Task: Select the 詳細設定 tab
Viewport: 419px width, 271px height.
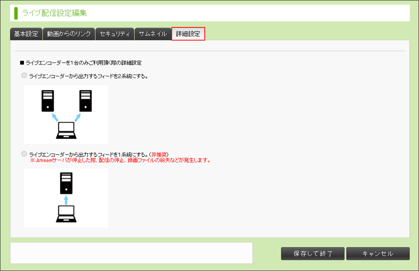Action: tap(188, 34)
